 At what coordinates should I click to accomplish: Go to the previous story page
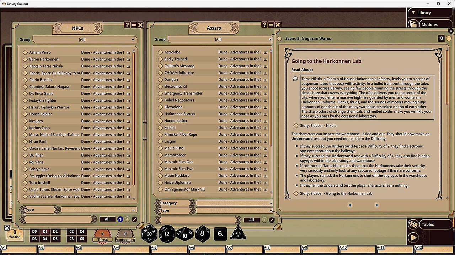pos(350,205)
